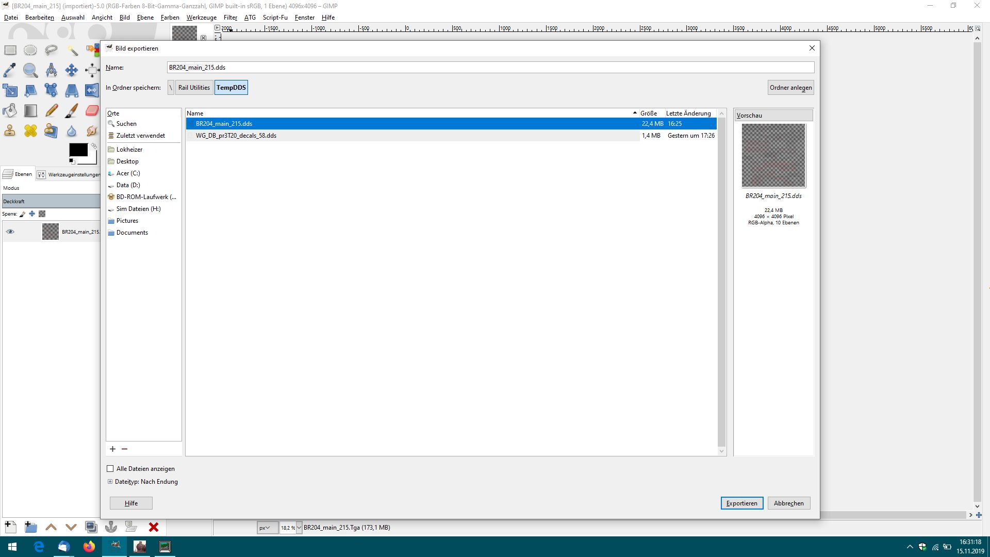
Task: Open the zoom percentage dropdown
Action: click(x=299, y=528)
